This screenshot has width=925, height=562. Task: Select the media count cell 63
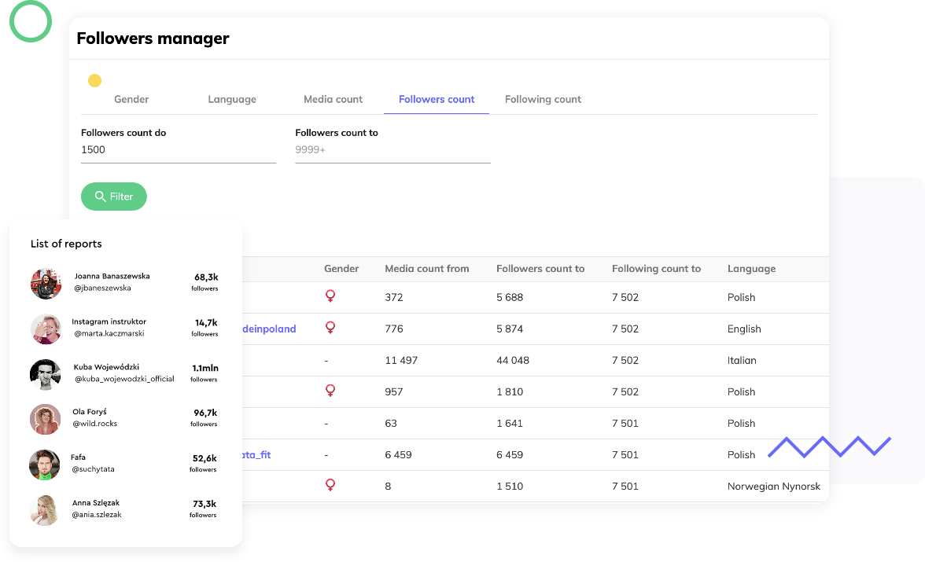point(391,424)
